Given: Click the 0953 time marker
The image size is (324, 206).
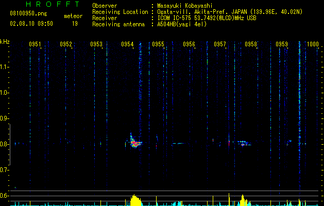Looking at the screenshot, I should tap(96, 44).
